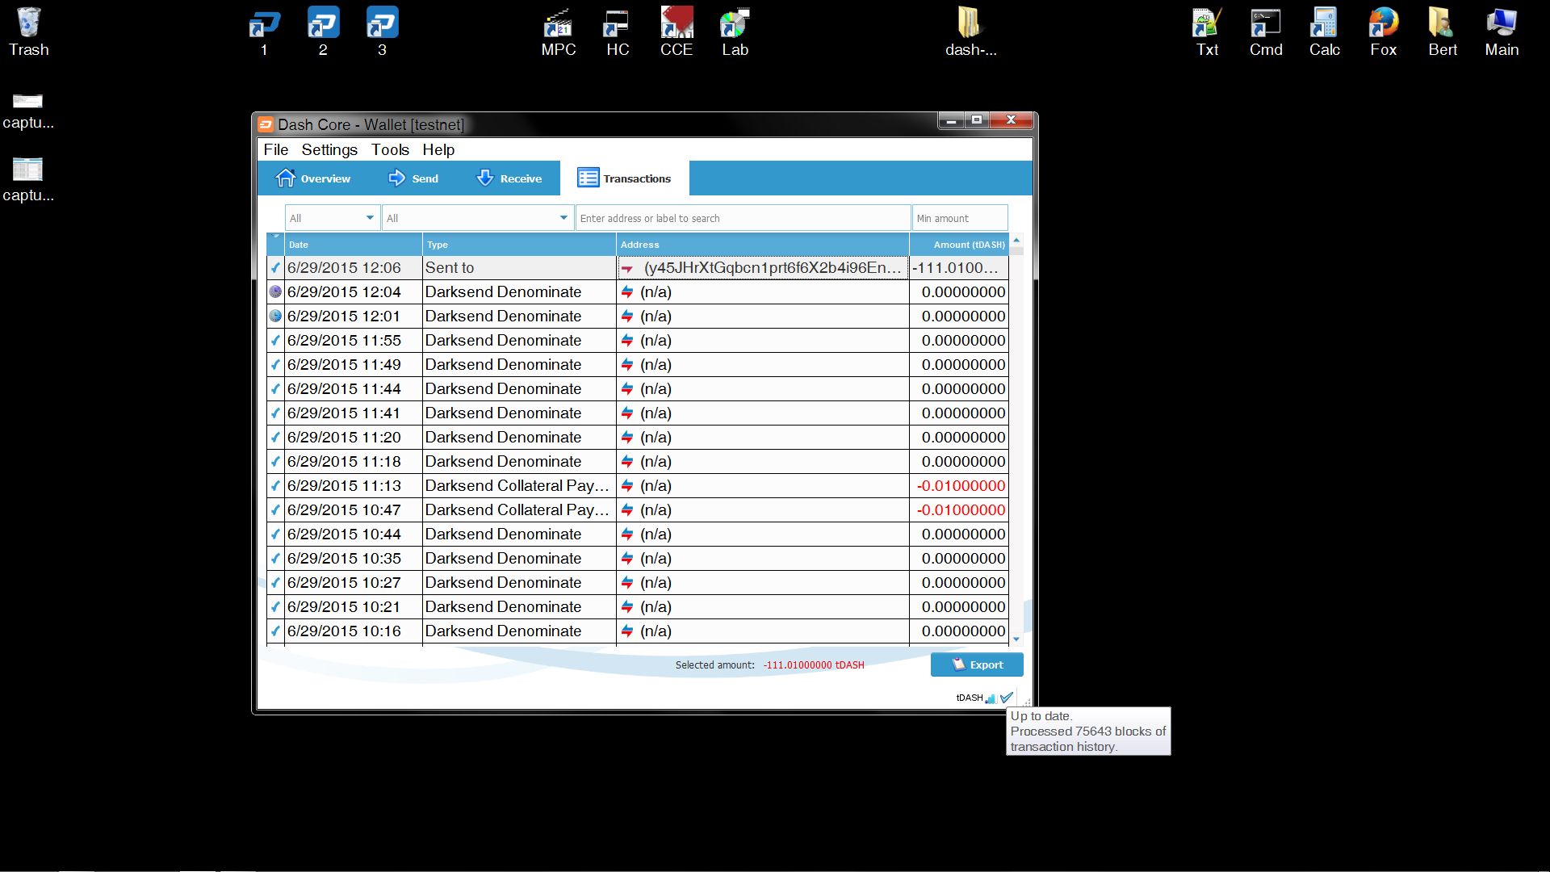This screenshot has height=872, width=1550.
Task: Open the Bert folder icon
Action: [x=1443, y=32]
